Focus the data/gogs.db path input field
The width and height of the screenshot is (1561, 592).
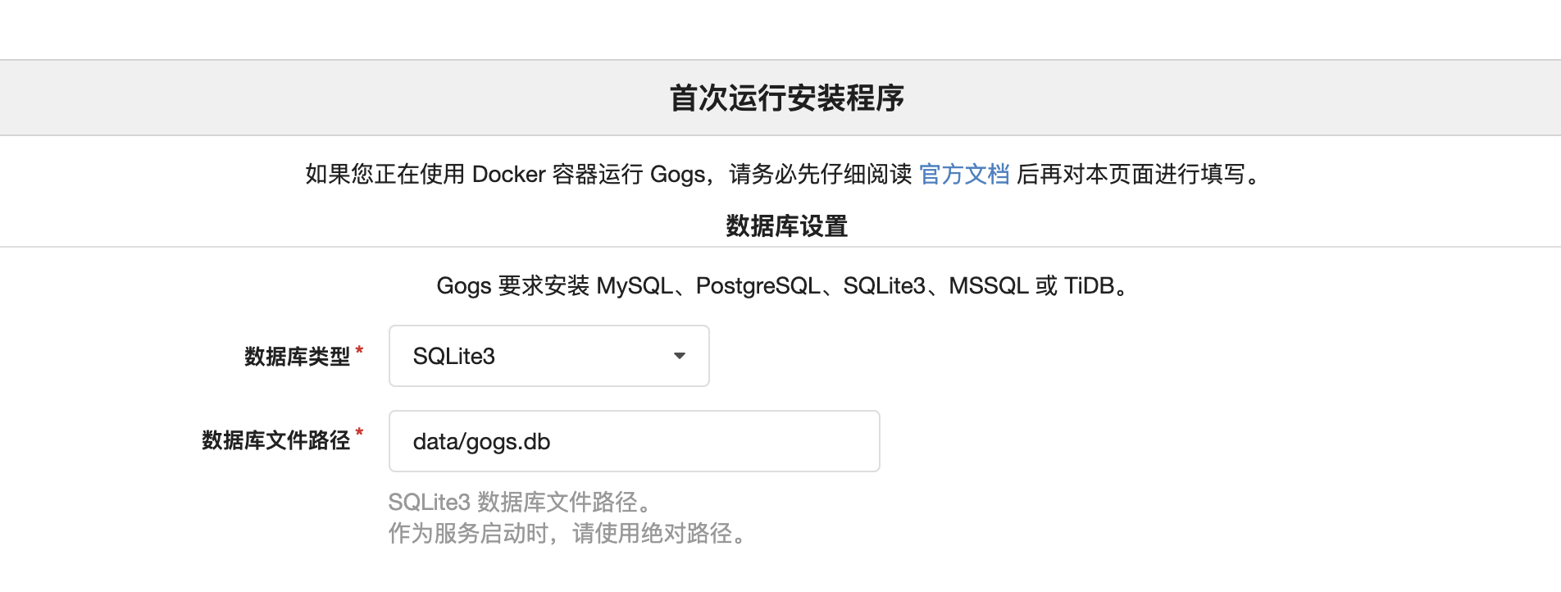634,441
